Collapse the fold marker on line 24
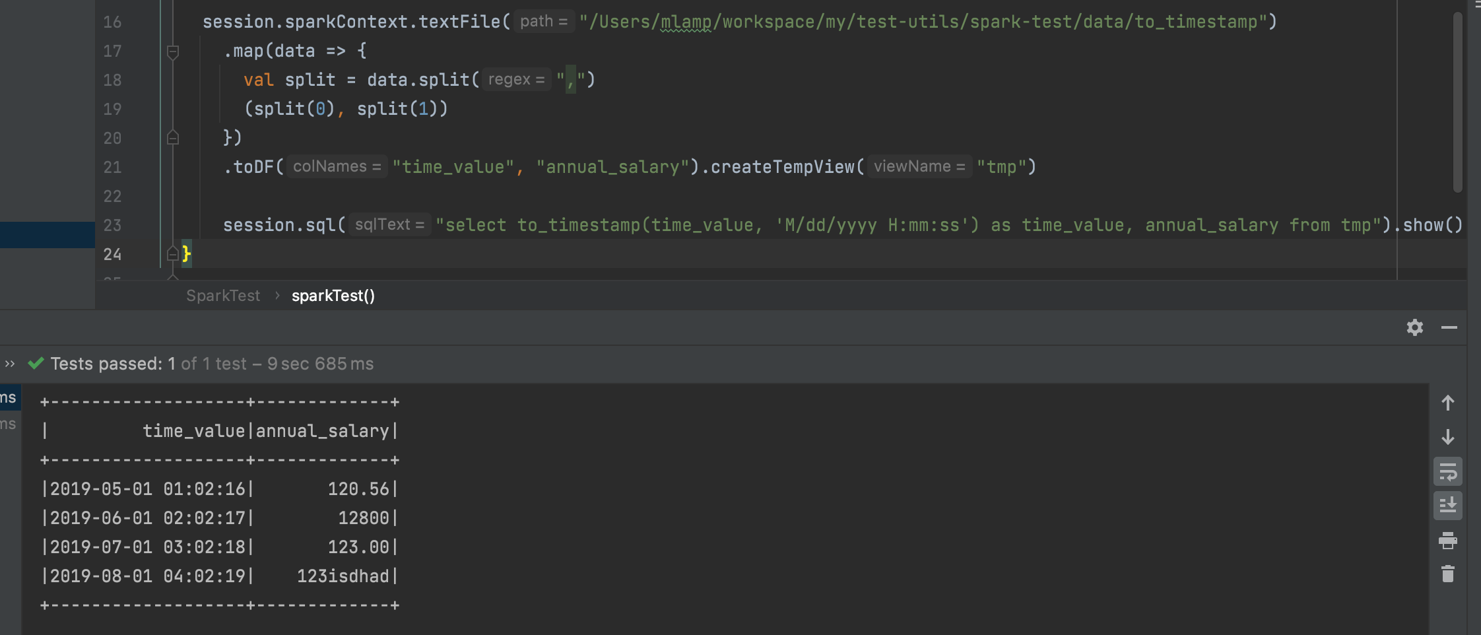 [x=173, y=253]
